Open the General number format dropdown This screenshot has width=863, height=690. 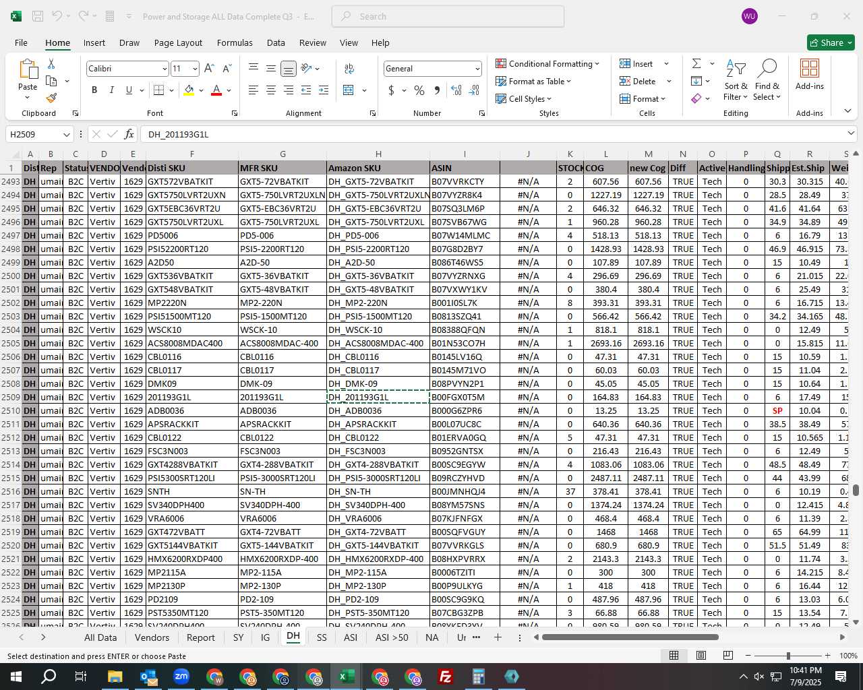tap(477, 69)
